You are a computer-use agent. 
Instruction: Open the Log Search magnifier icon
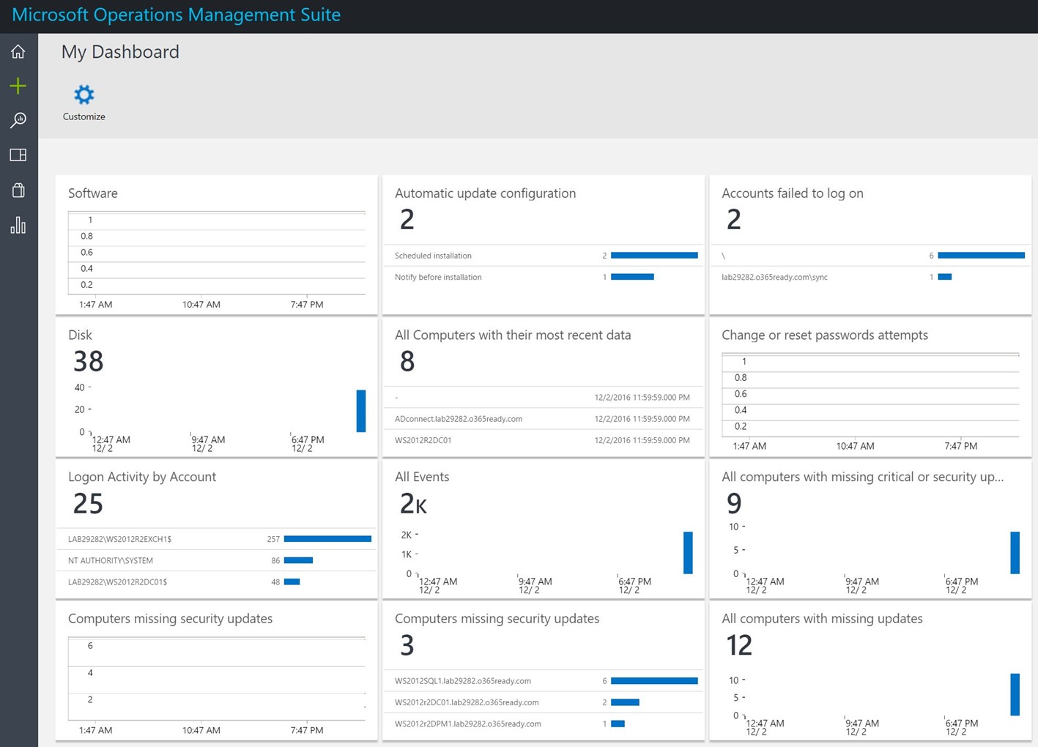point(18,120)
